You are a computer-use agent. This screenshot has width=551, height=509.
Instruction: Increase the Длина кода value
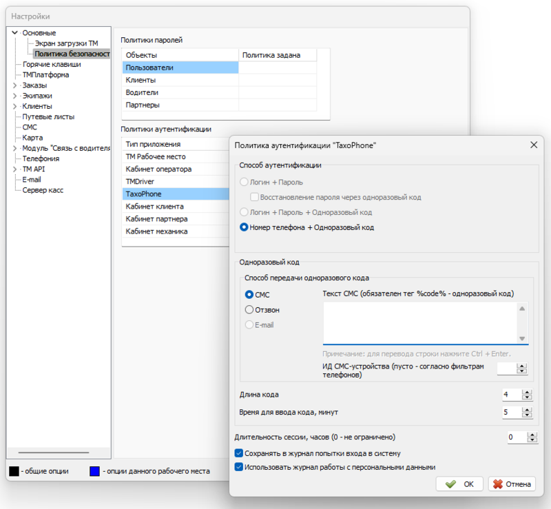tap(528, 392)
